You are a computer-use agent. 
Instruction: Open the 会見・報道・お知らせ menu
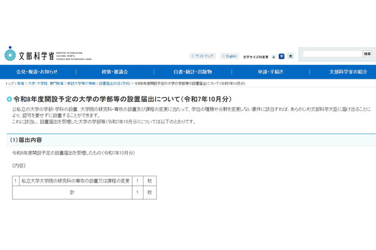(x=37, y=72)
